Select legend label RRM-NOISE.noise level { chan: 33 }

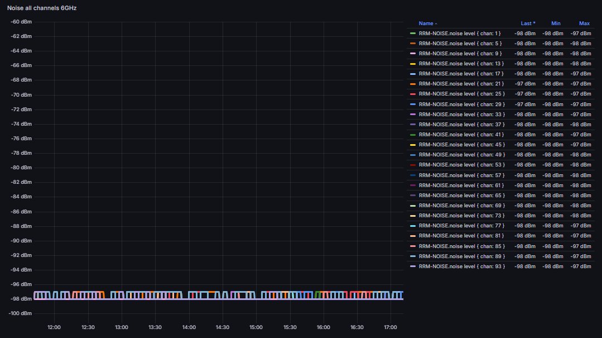[461, 114]
